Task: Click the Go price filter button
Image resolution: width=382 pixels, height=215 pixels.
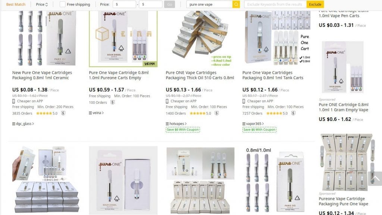Action: point(169,4)
